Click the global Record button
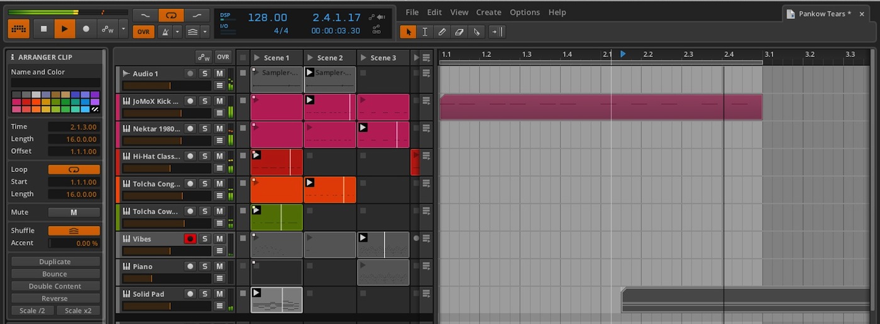The image size is (880, 324). coord(86,29)
